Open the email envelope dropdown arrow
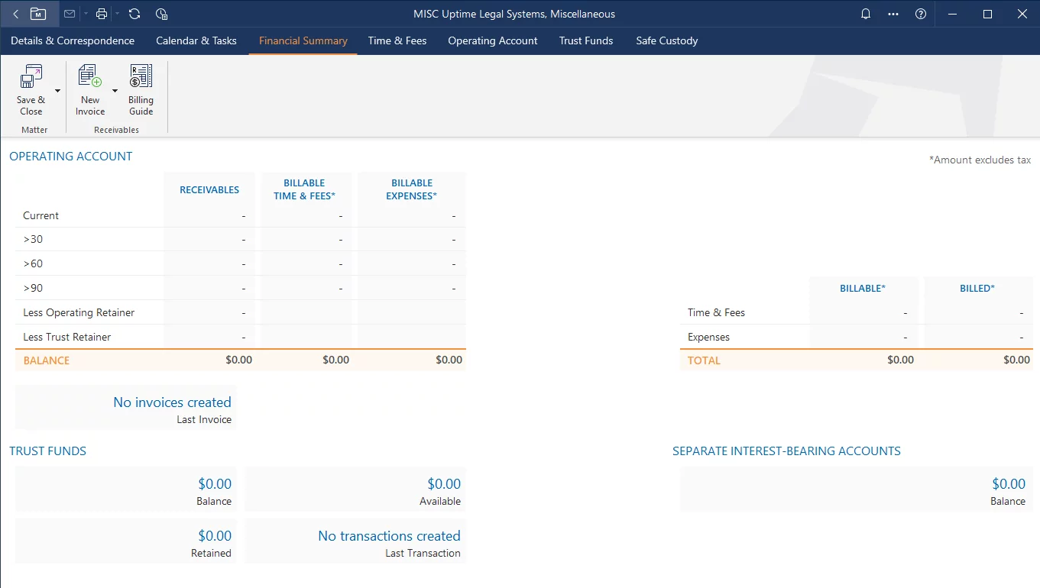The height and width of the screenshot is (588, 1040). click(86, 14)
